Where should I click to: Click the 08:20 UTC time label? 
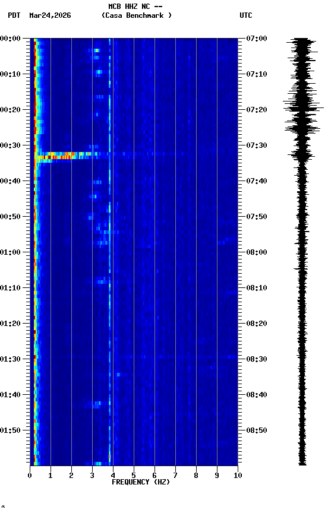pos(257,324)
